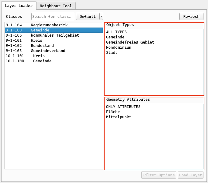The width and height of the screenshot is (208, 183).
Task: Choose Gemeindefreies Gebiet object type
Action: (x=154, y=42)
